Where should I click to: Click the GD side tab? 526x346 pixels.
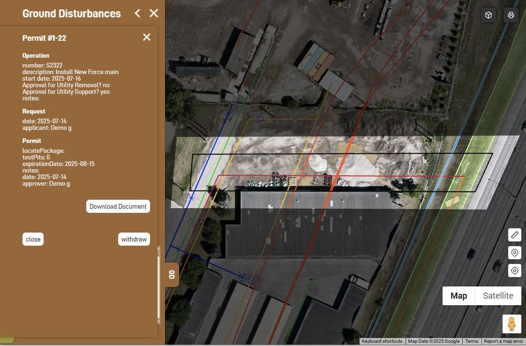tap(172, 275)
